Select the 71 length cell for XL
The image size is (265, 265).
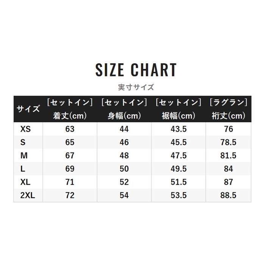[x=70, y=182]
